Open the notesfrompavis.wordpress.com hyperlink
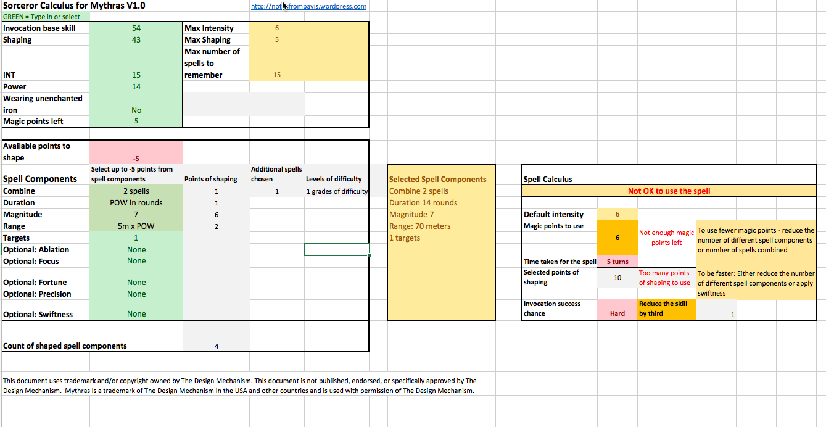826x427 pixels. click(308, 6)
